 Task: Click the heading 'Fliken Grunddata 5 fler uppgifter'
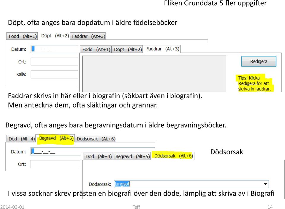[215, 3]
